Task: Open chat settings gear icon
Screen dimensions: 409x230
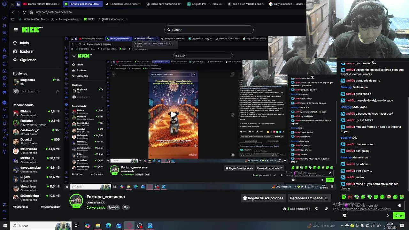Action: tap(388, 216)
